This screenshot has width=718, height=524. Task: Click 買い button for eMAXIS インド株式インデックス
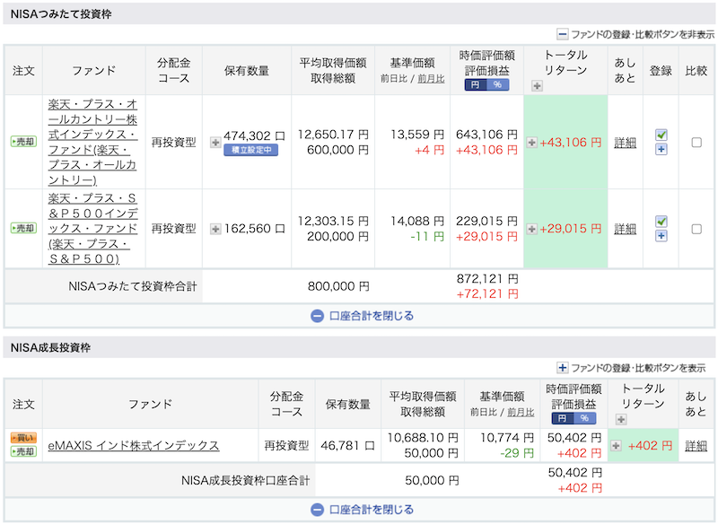[23, 438]
